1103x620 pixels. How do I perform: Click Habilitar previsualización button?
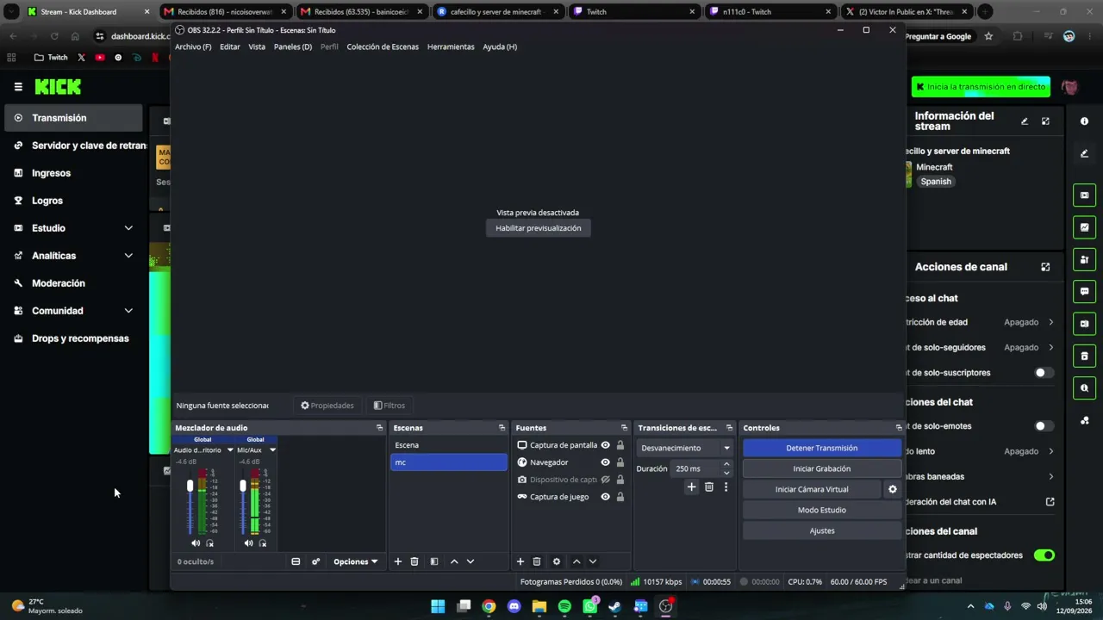(539, 228)
